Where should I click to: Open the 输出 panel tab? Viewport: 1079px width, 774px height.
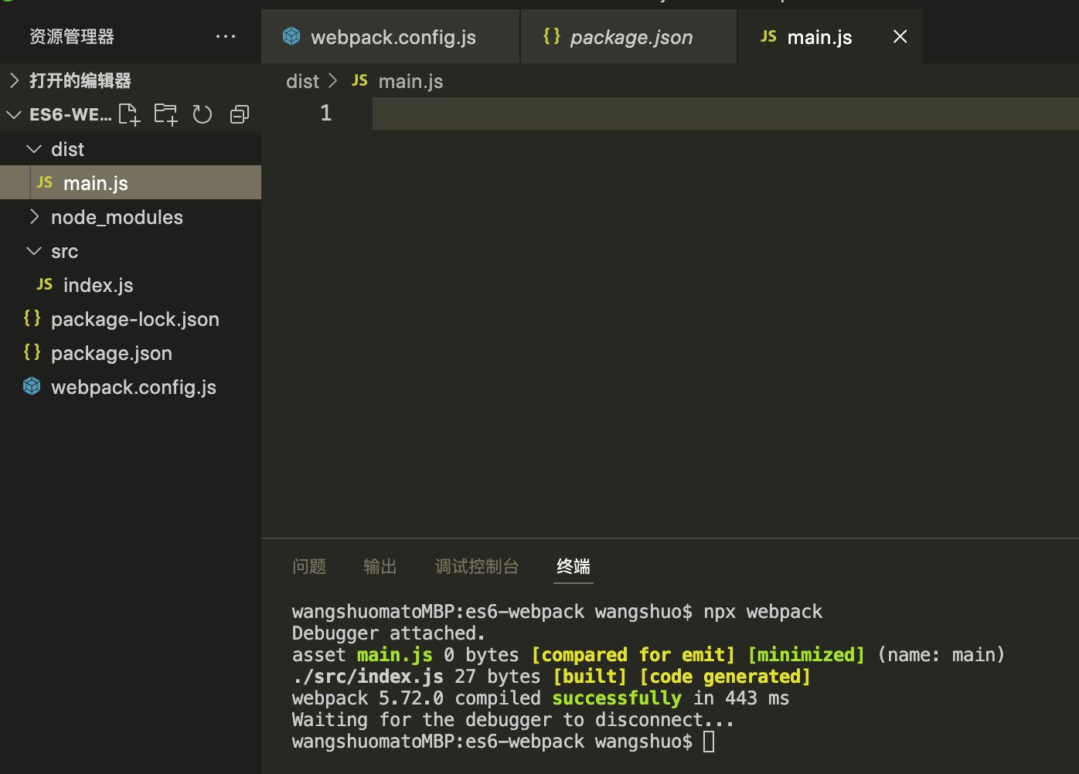380,566
